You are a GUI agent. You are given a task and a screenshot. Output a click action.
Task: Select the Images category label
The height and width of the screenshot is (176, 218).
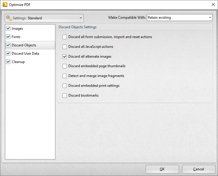pos(17,29)
